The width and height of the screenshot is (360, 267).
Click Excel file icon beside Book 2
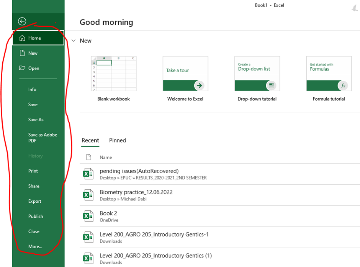coord(88,216)
